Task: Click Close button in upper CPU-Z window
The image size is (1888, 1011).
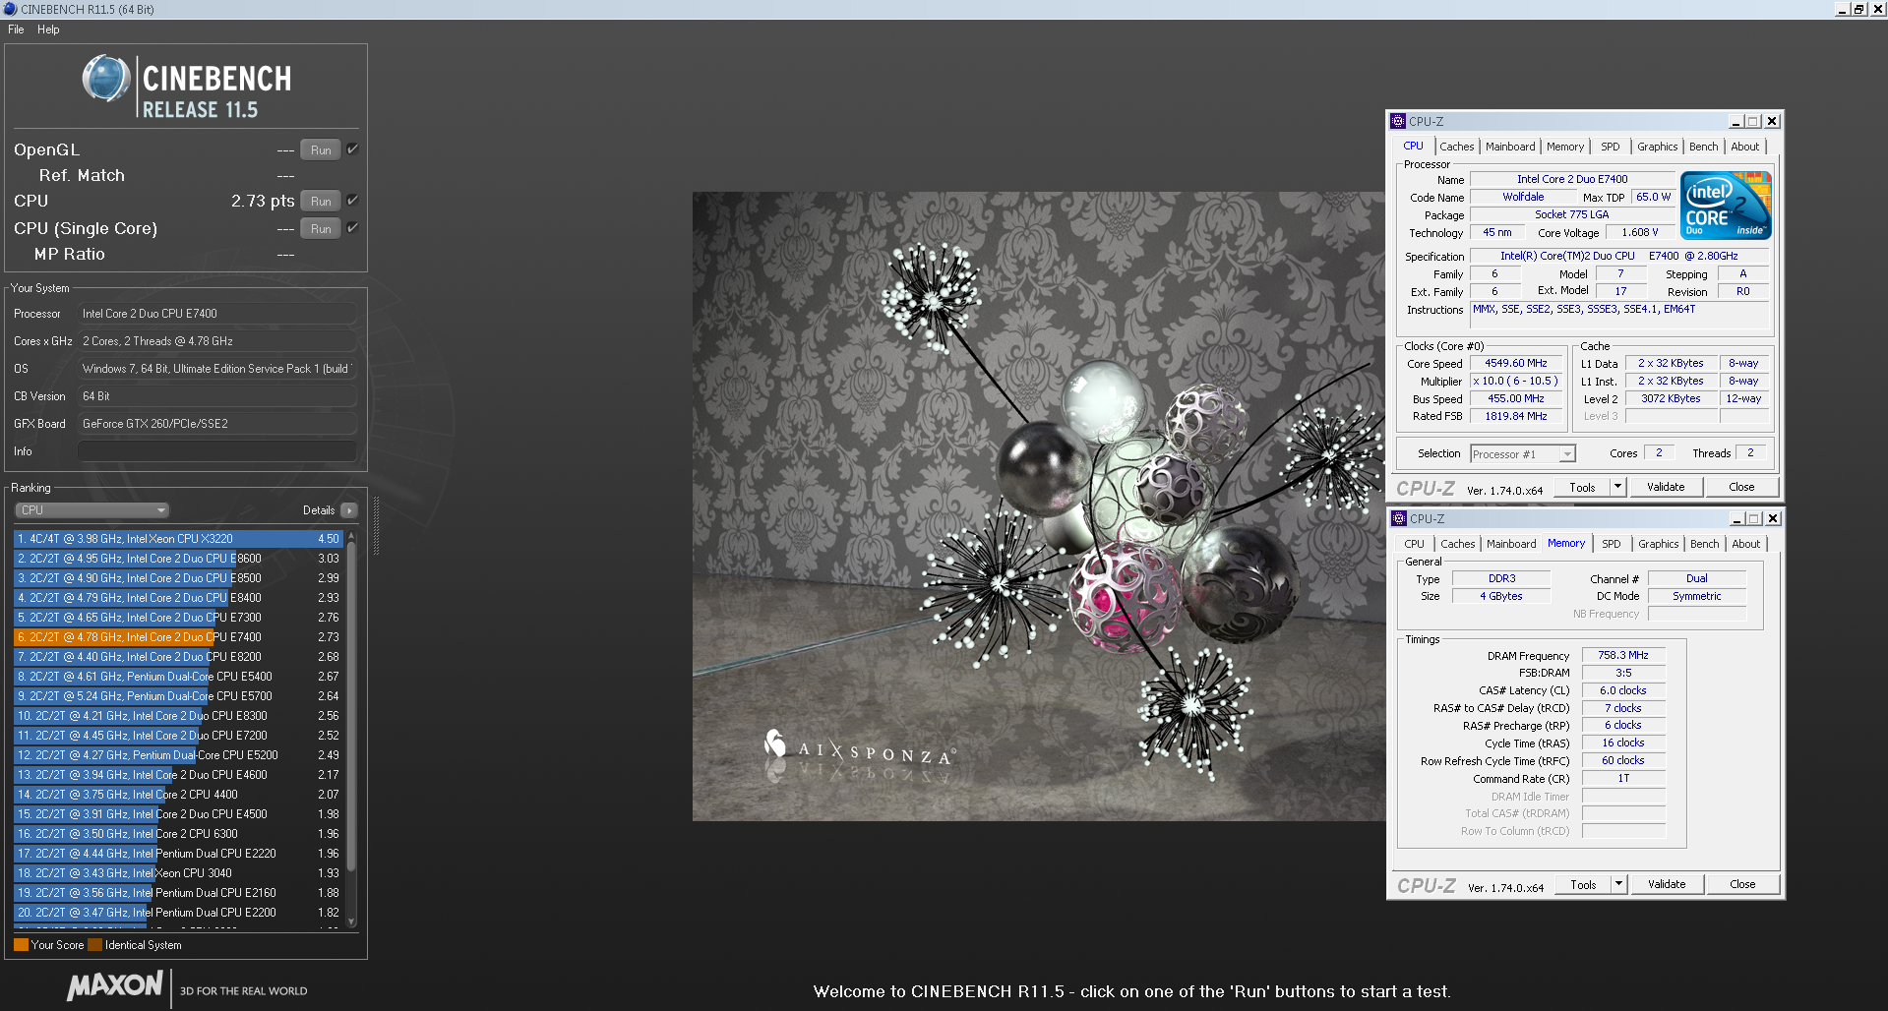Action: click(x=1741, y=487)
